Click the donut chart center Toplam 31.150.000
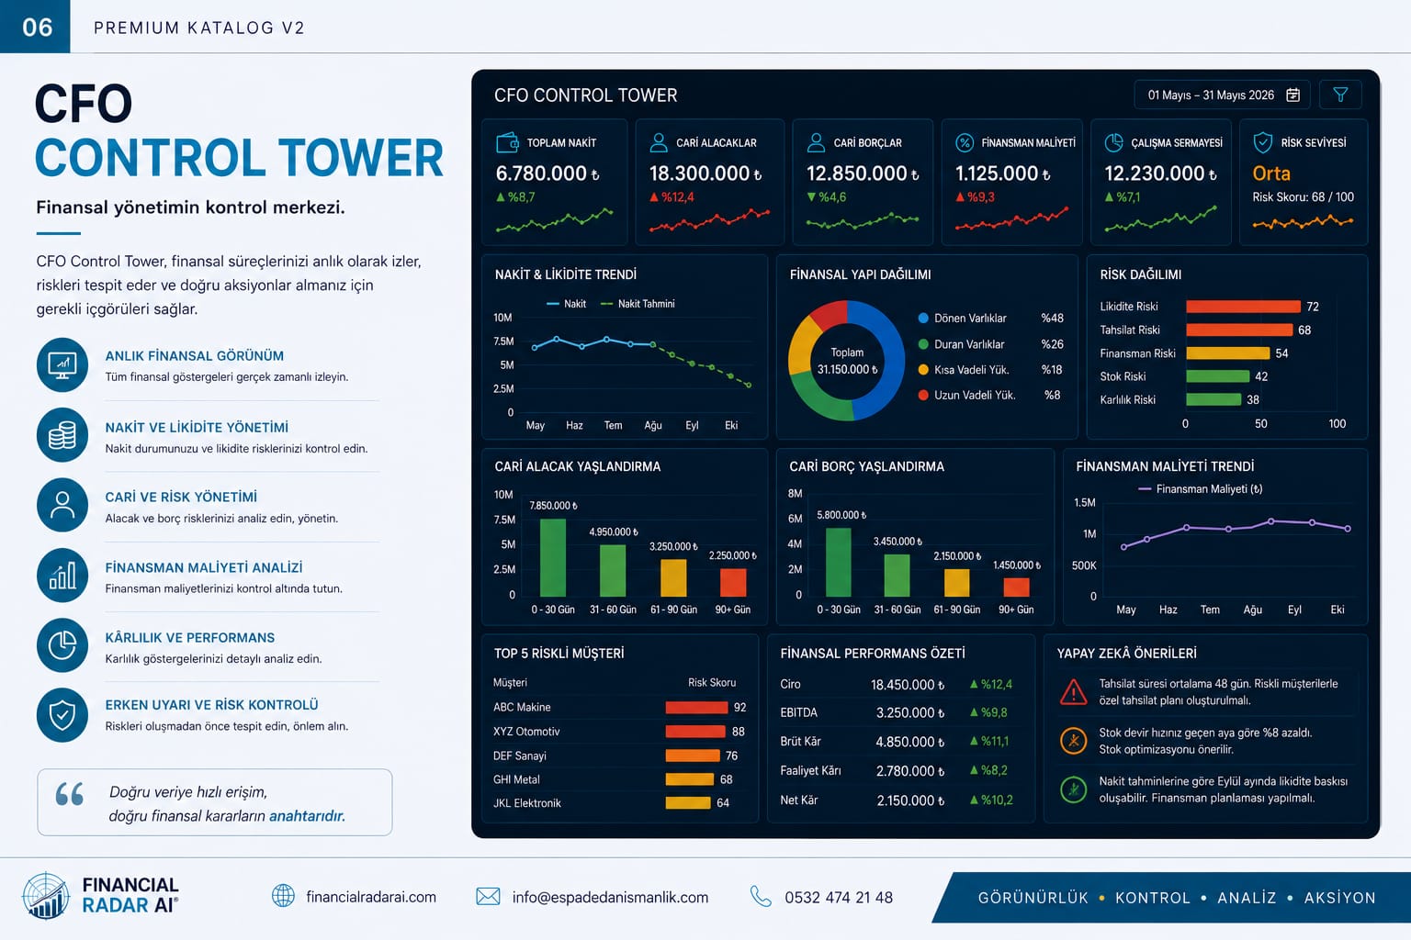This screenshot has height=940, width=1411. click(847, 361)
